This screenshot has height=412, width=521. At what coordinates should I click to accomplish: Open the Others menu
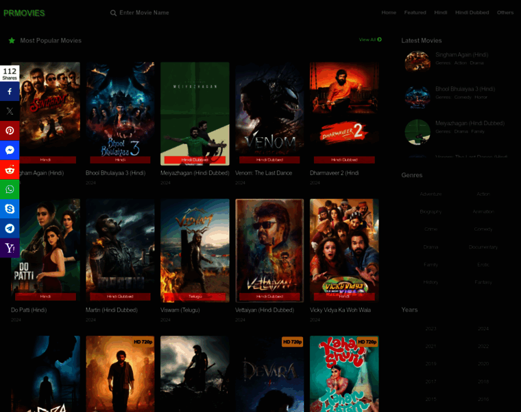pos(505,12)
